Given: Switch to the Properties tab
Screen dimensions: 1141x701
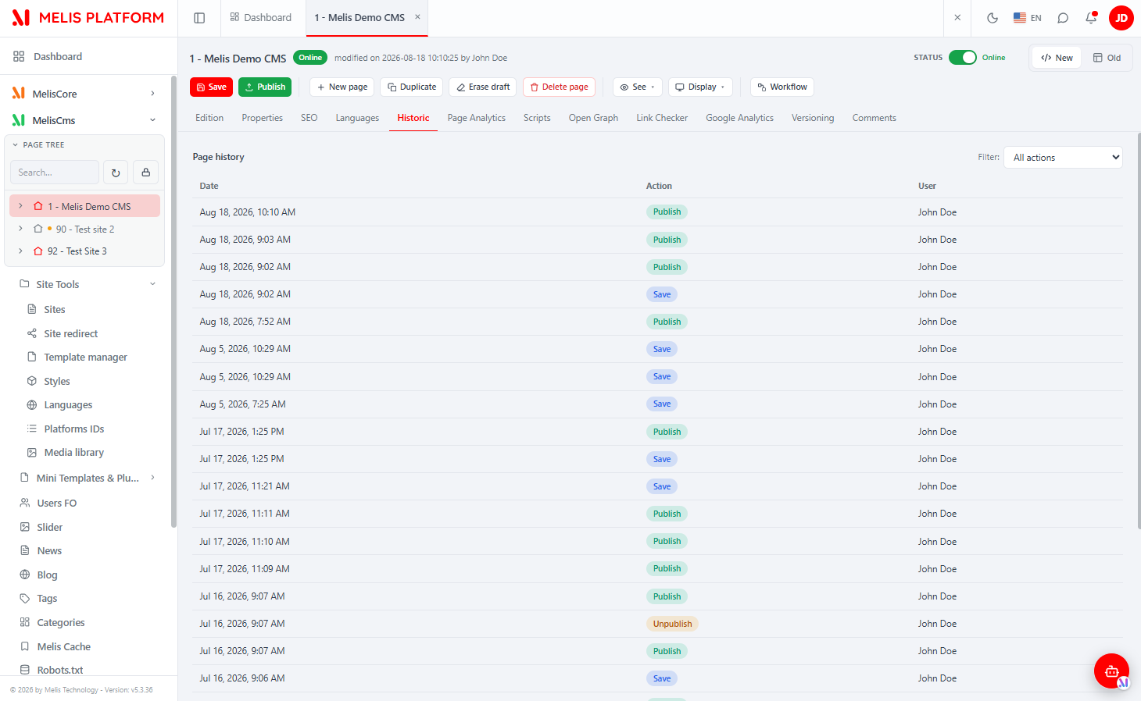Looking at the screenshot, I should [x=263, y=118].
